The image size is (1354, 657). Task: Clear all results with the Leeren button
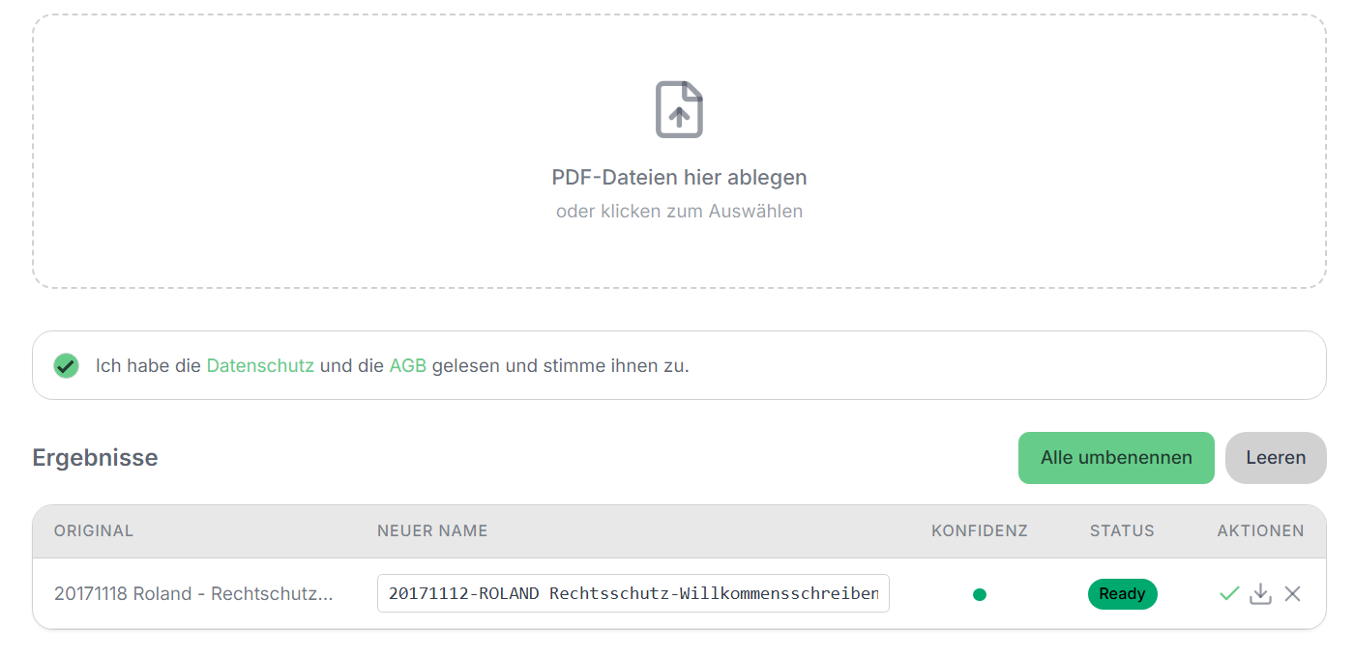point(1276,457)
